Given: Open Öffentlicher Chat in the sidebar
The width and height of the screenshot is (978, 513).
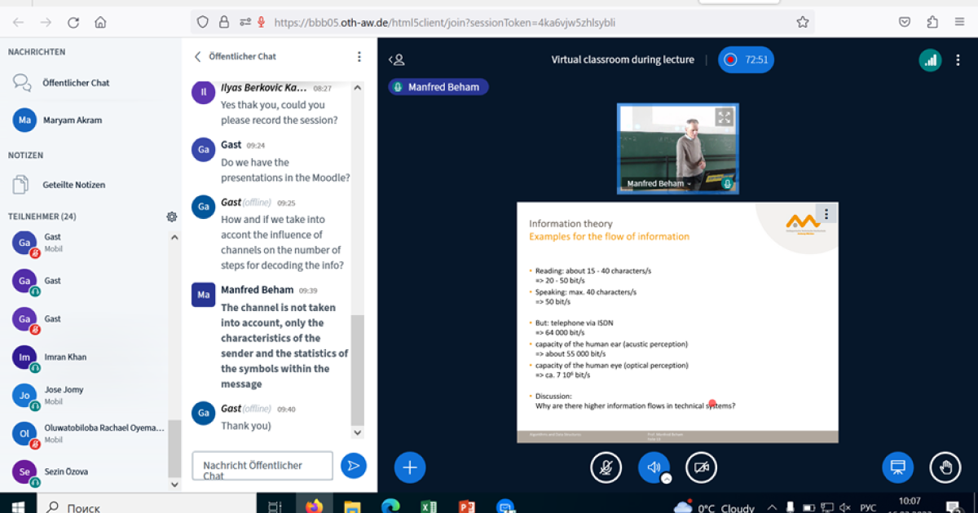Looking at the screenshot, I should click(x=75, y=82).
